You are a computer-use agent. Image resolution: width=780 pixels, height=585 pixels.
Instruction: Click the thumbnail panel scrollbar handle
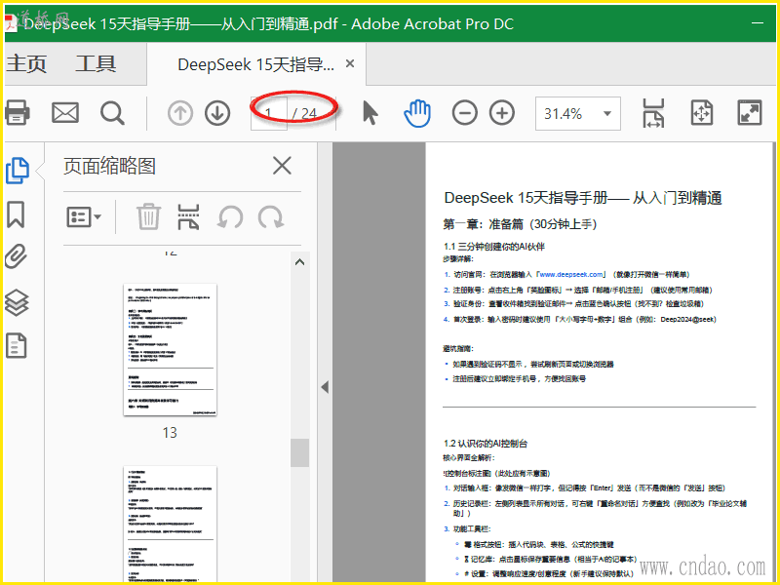click(299, 452)
